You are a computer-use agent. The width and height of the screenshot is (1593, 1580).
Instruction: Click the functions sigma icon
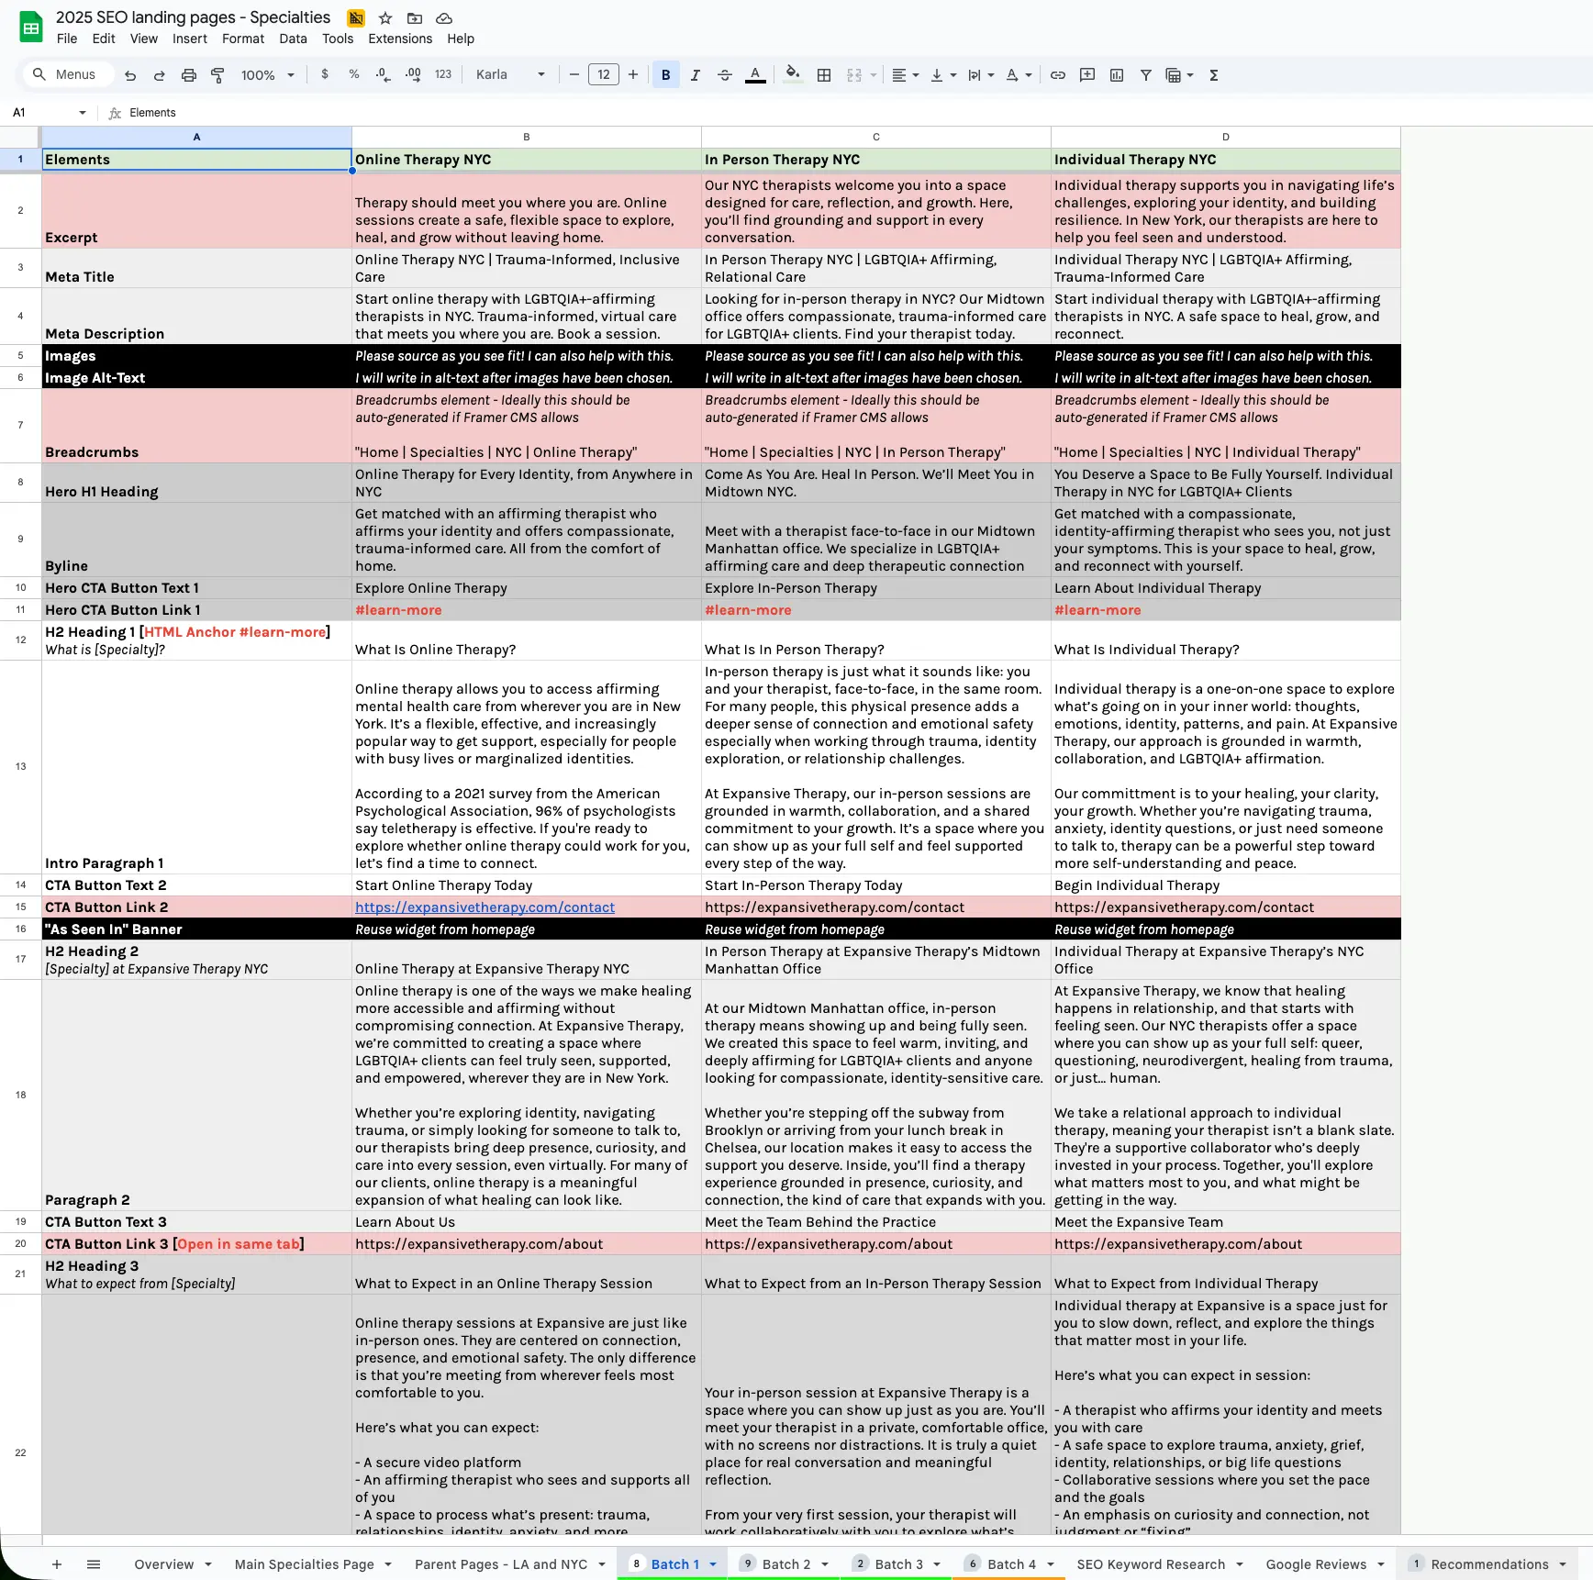click(x=1213, y=75)
